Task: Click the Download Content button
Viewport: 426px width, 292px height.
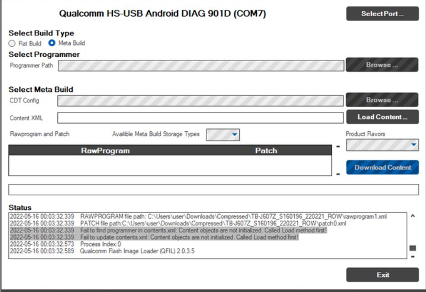Action: click(382, 167)
